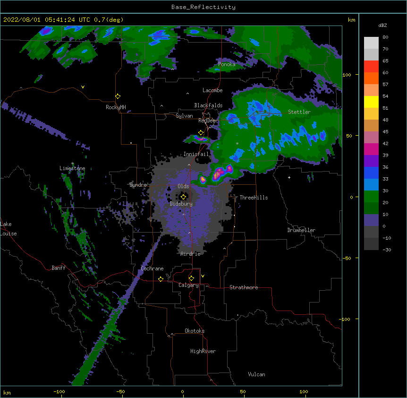407x398 pixels.
Task: Click the blue 36 dBZ legend swatch
Action: [x=371, y=173]
